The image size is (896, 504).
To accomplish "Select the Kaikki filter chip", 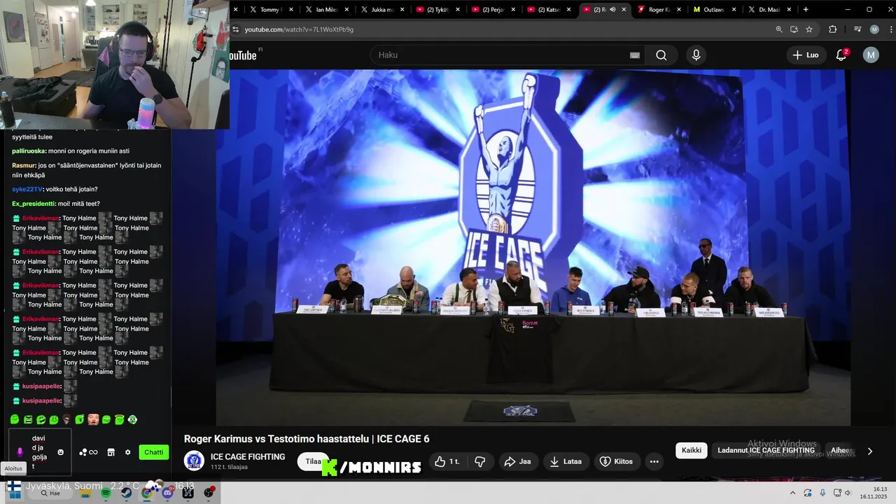I will 692,450.
